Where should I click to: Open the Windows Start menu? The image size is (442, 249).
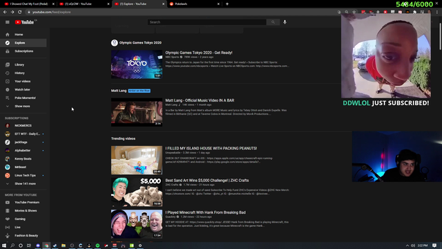point(4,246)
